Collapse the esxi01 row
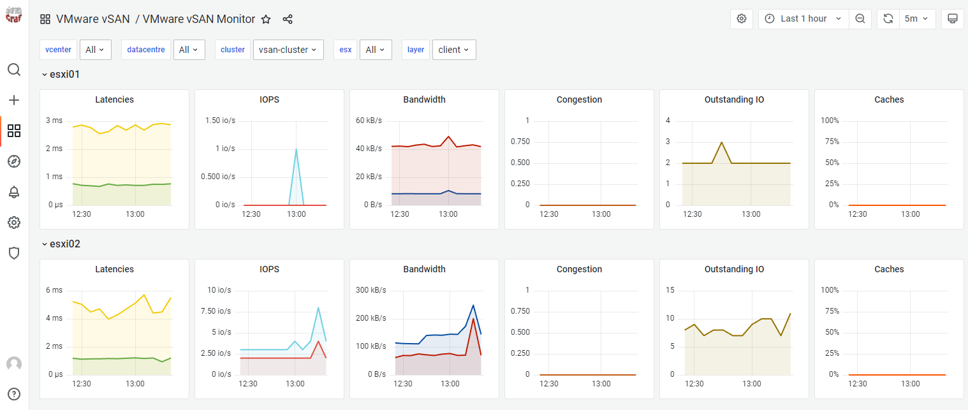This screenshot has height=410, width=968. click(61, 74)
